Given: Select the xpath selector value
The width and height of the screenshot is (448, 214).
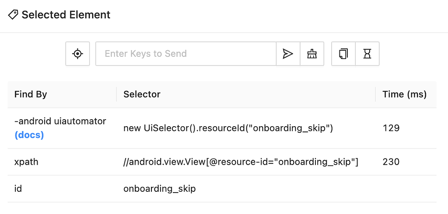Looking at the screenshot, I should 241,162.
